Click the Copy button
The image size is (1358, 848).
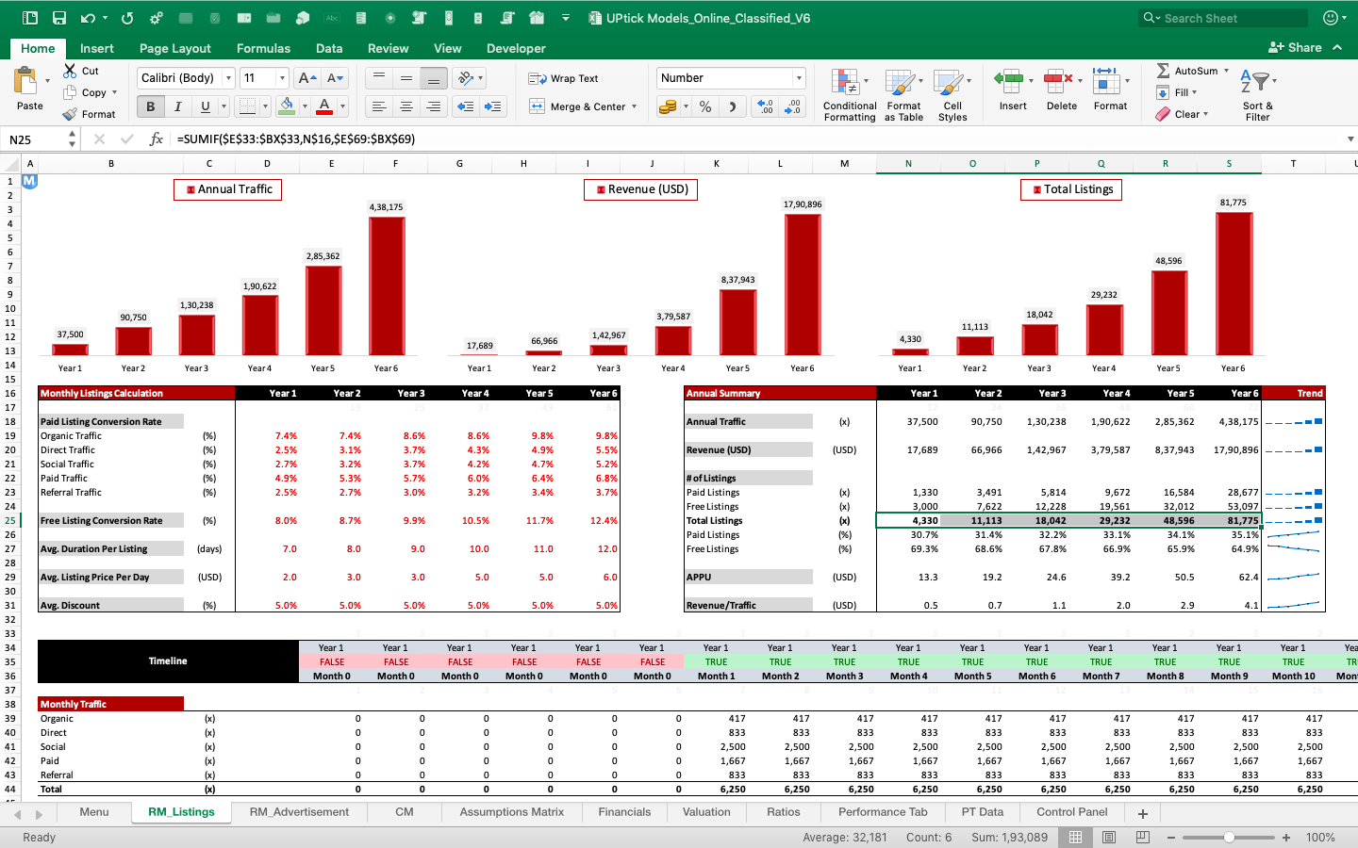pos(85,92)
